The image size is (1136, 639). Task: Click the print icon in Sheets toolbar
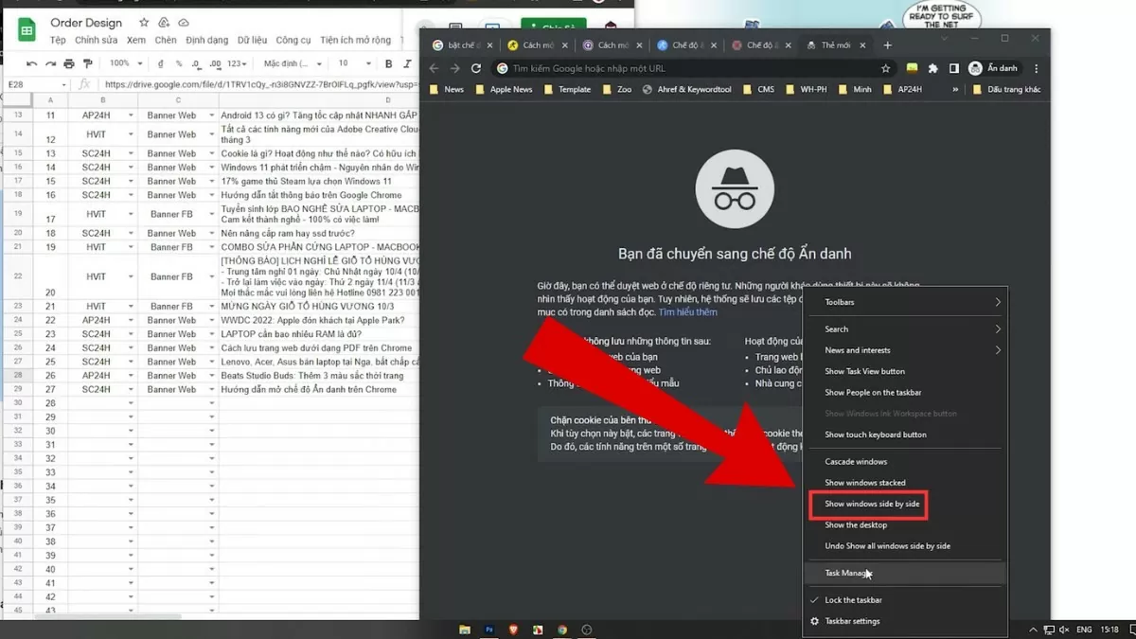click(69, 63)
